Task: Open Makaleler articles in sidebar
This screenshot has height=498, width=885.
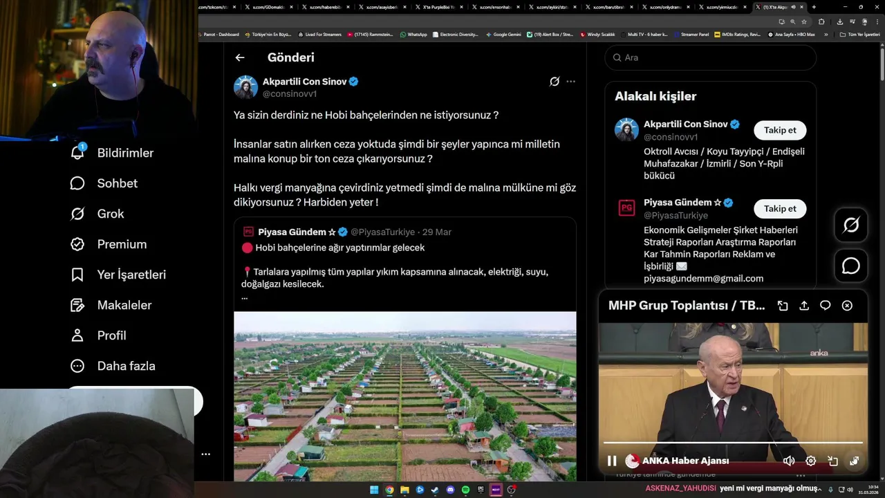Action: click(x=111, y=305)
